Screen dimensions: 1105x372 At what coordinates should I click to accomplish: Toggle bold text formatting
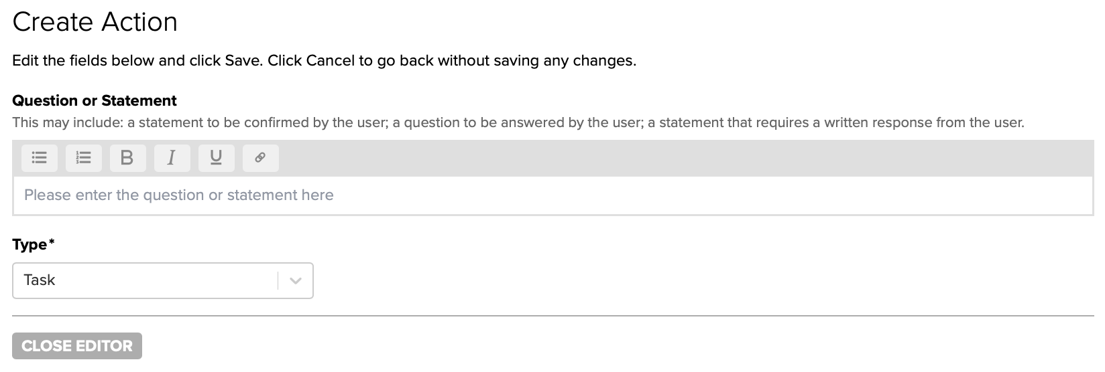(x=127, y=158)
